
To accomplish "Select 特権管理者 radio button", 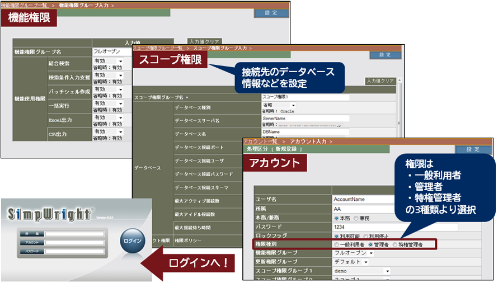I will [395, 244].
